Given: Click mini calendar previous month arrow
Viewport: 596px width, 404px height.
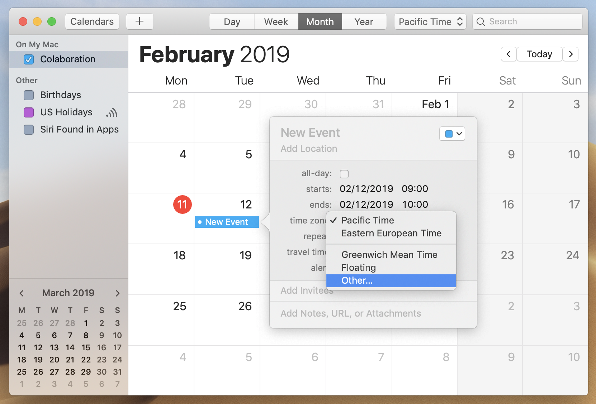Looking at the screenshot, I should (22, 293).
